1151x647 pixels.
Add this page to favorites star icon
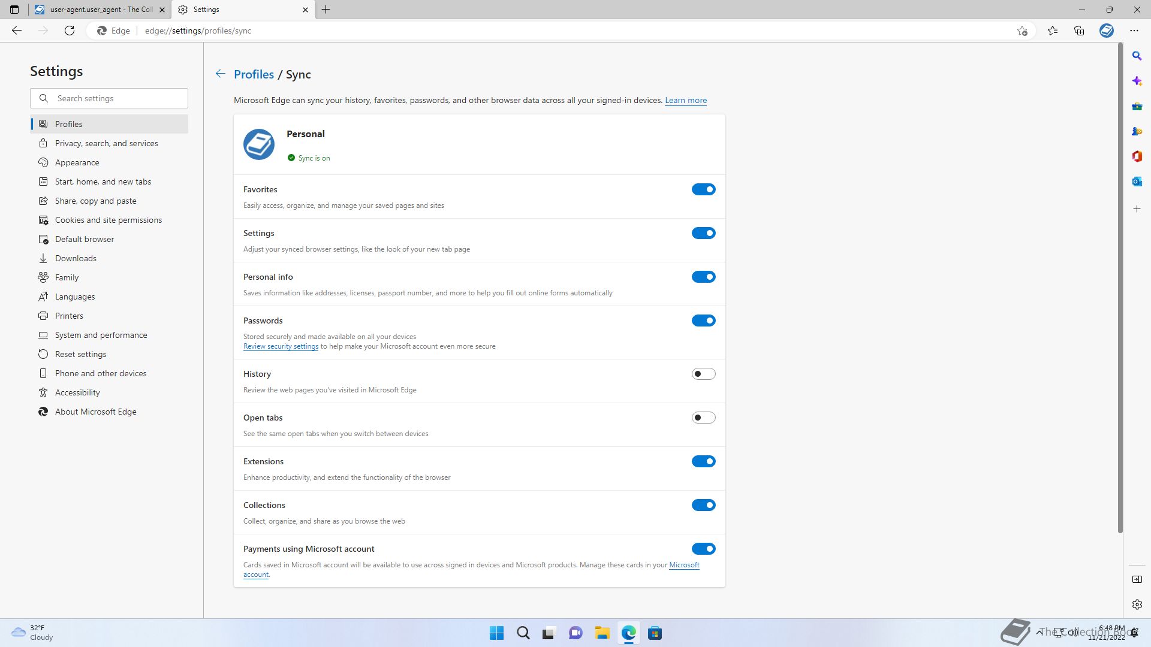pos(1022,31)
